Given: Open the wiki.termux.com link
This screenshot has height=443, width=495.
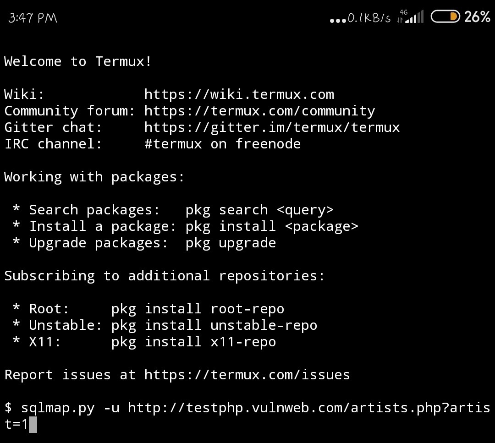Looking at the screenshot, I should pyautogui.click(x=239, y=94).
